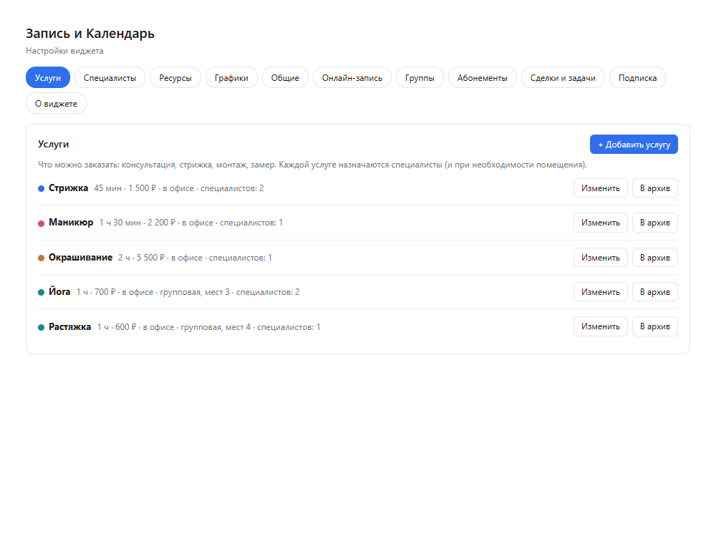Click the pink dot beside Маникюр
This screenshot has height=544, width=716.
pos(41,223)
